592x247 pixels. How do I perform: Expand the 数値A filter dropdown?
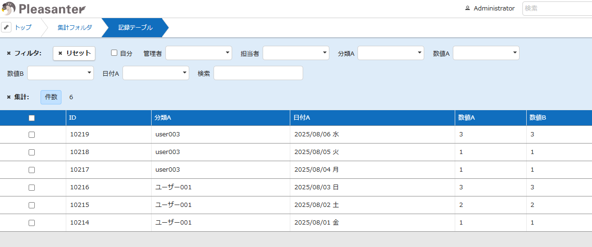pyautogui.click(x=486, y=53)
